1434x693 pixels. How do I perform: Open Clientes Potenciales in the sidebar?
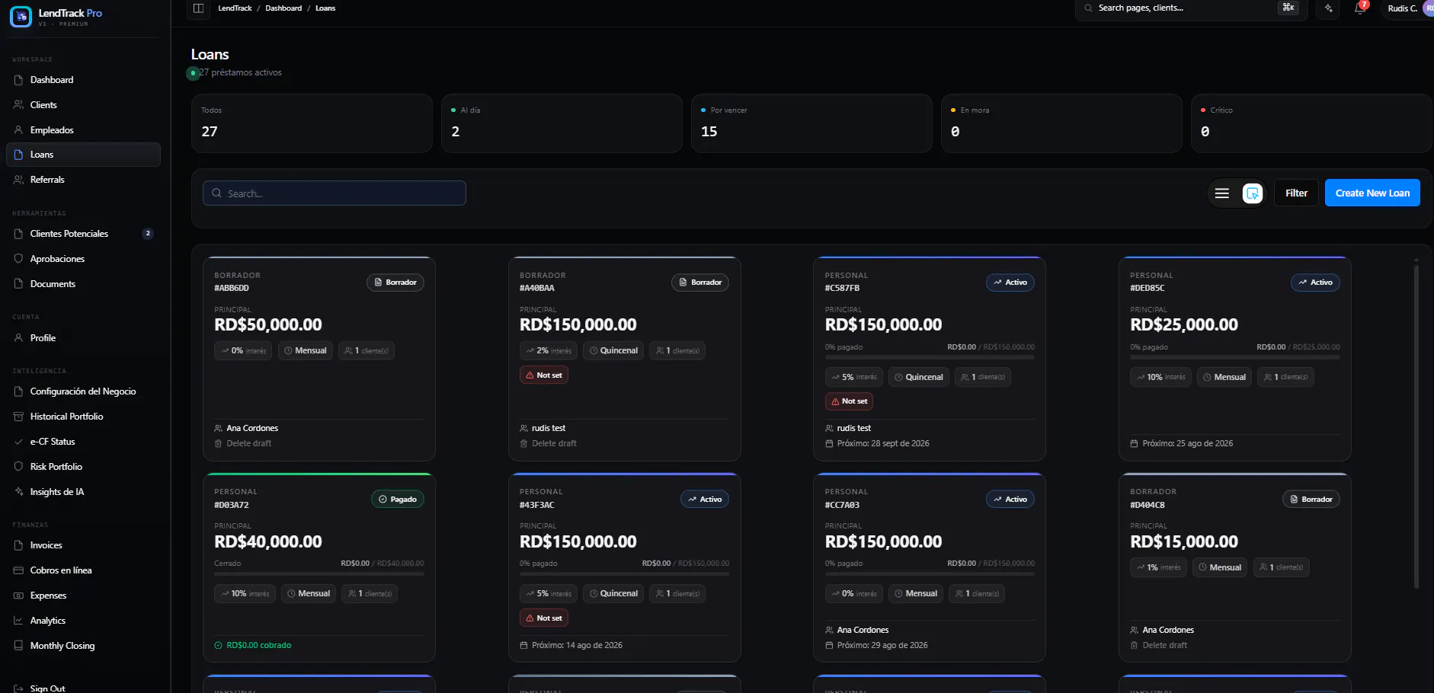click(83, 234)
